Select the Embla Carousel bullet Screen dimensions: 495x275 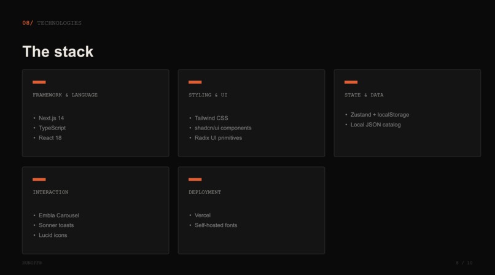(59, 215)
